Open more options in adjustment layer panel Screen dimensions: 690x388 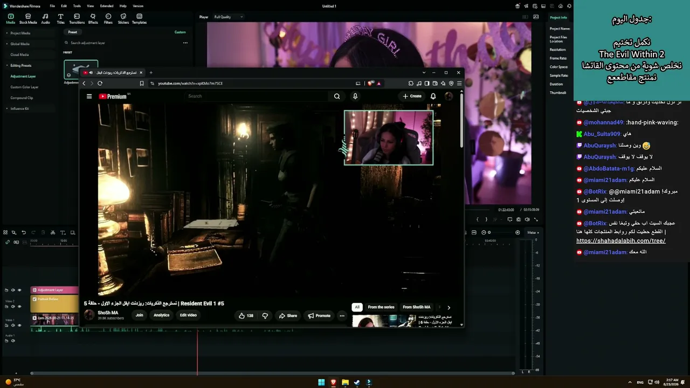185,43
